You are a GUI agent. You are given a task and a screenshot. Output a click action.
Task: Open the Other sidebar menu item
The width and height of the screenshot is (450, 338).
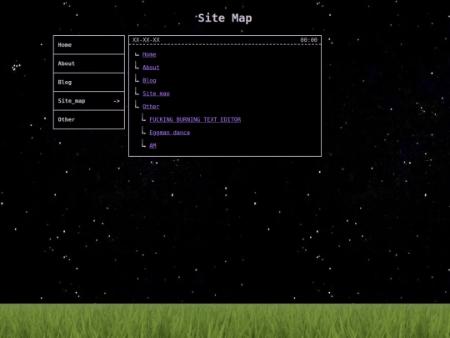click(89, 119)
